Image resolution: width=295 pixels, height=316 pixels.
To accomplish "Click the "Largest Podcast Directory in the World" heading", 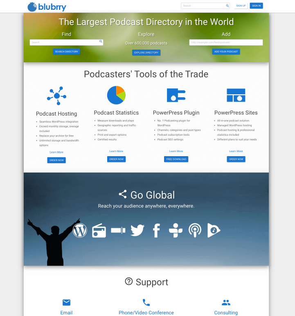I will pyautogui.click(x=146, y=22).
